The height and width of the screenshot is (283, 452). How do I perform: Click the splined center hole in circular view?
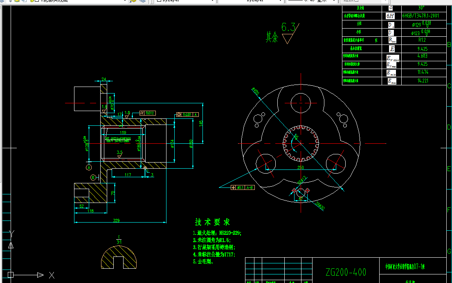301,143
